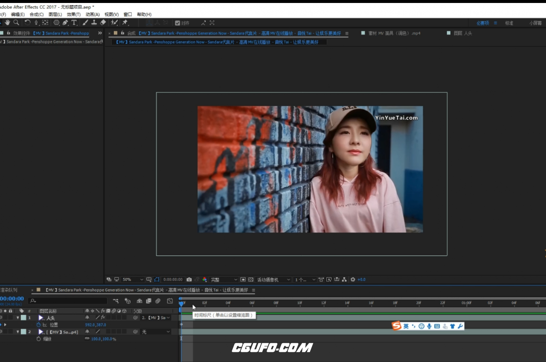The height and width of the screenshot is (362, 546).
Task: Select the Rotation tool
Action: [x=27, y=23]
